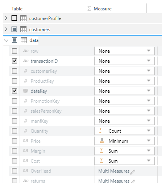Viewport: 162px width, 183px height.
Task: Click the Minimum icon in Price measure
Action: click(102, 140)
